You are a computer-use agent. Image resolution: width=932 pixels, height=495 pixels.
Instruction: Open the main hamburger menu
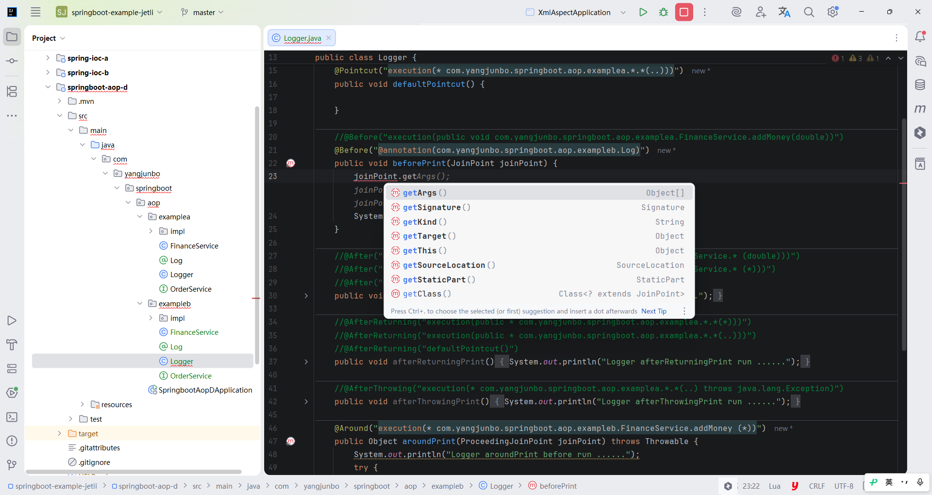[x=35, y=12]
